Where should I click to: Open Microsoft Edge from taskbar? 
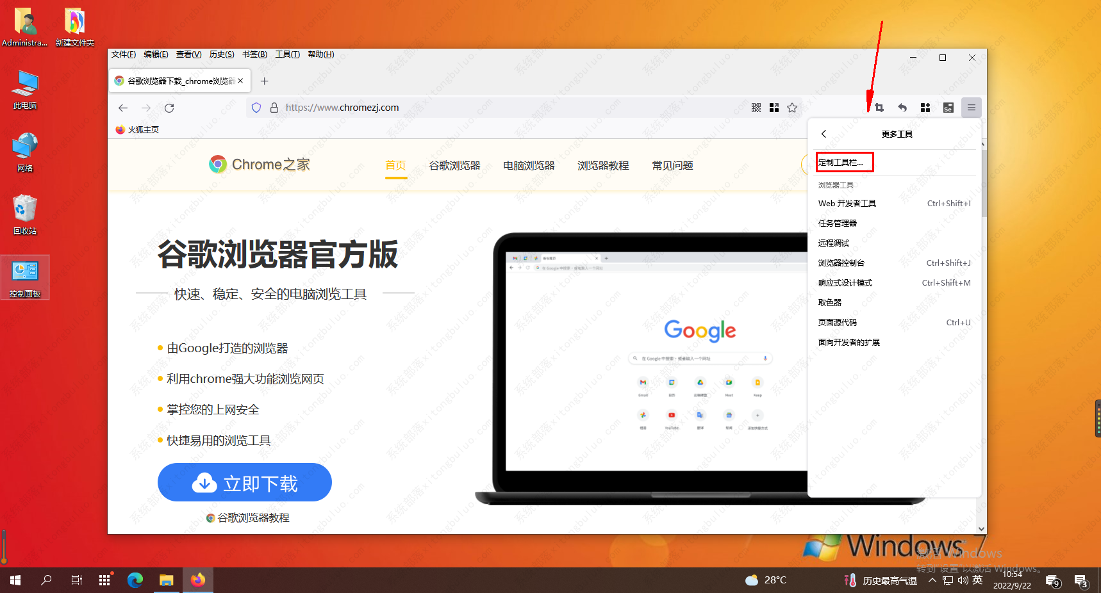point(135,580)
